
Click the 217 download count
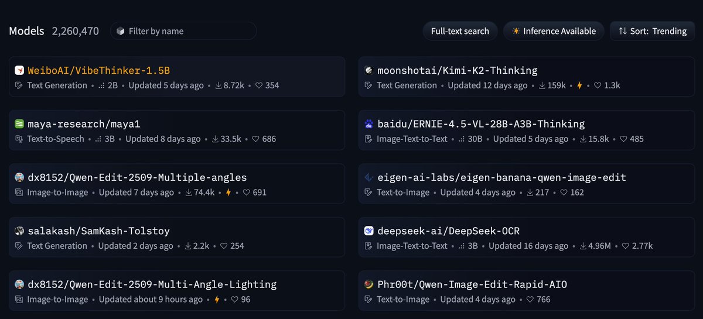coord(542,193)
